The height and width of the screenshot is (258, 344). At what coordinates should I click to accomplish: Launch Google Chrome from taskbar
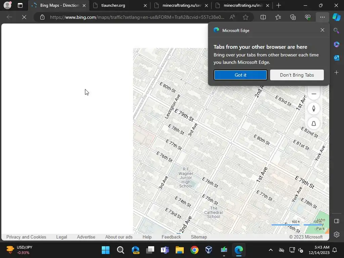click(195, 250)
